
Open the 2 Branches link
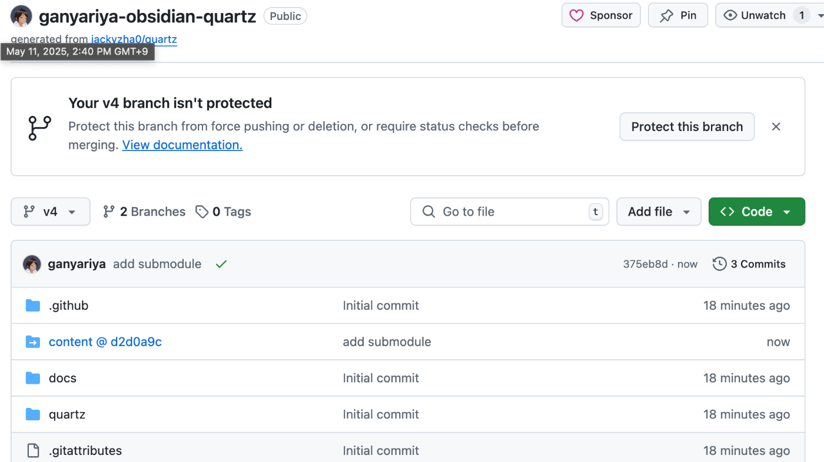(144, 212)
